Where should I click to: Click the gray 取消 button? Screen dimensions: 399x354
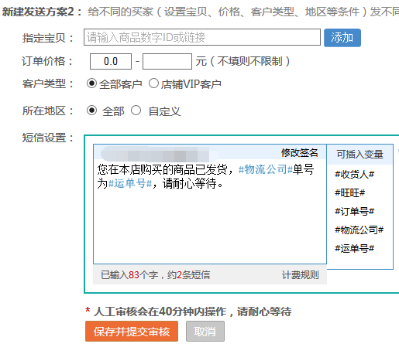coord(205,332)
